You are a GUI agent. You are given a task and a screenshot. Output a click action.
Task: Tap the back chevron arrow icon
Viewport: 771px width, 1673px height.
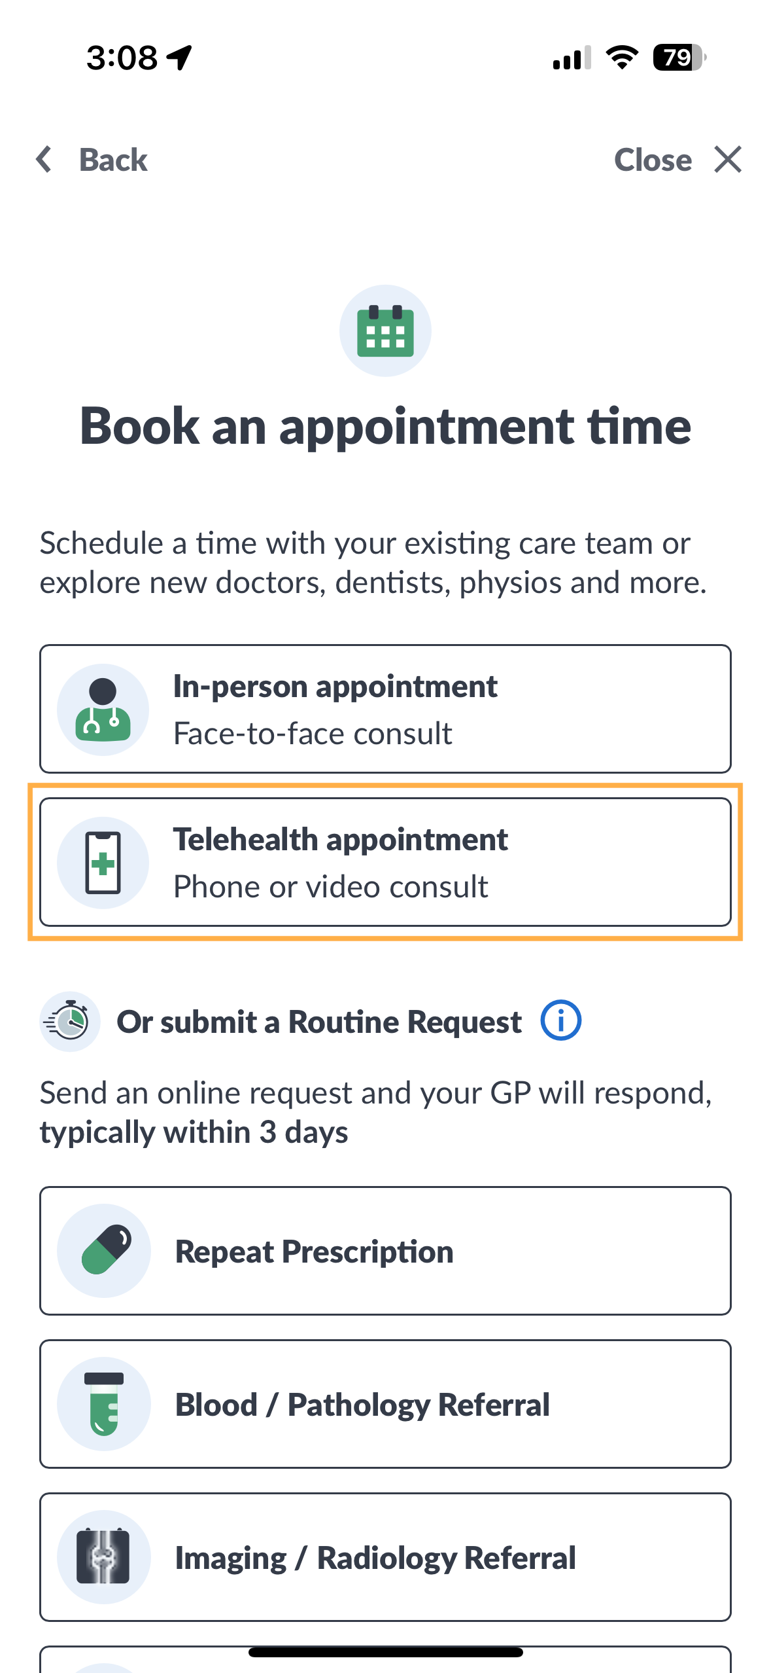click(x=44, y=160)
